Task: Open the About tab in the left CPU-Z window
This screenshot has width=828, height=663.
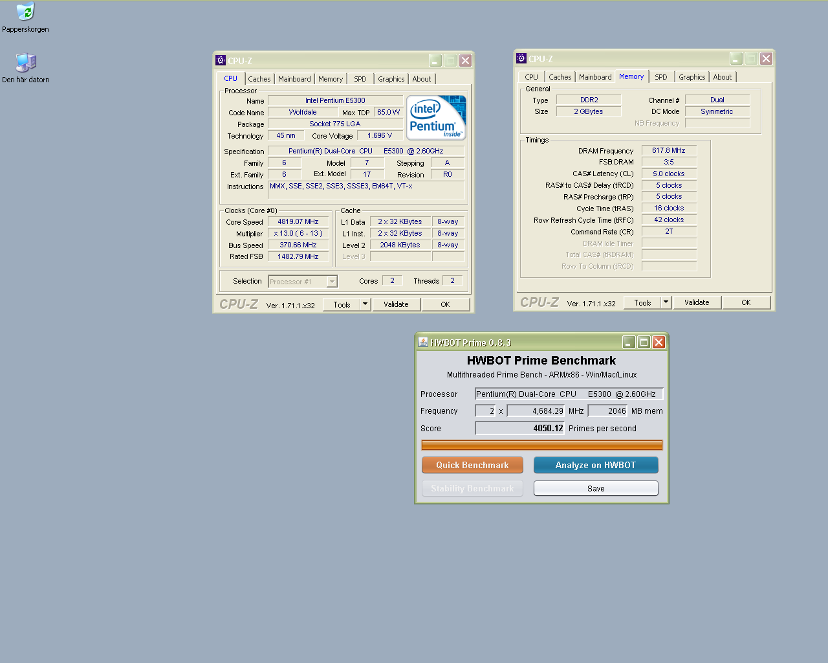Action: [x=422, y=79]
